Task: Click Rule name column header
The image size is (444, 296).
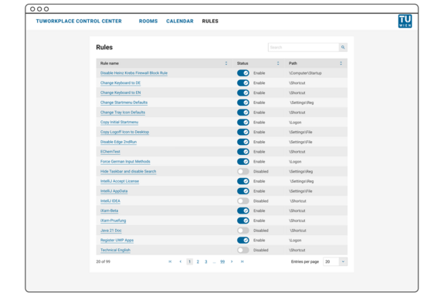Action: pyautogui.click(x=110, y=63)
